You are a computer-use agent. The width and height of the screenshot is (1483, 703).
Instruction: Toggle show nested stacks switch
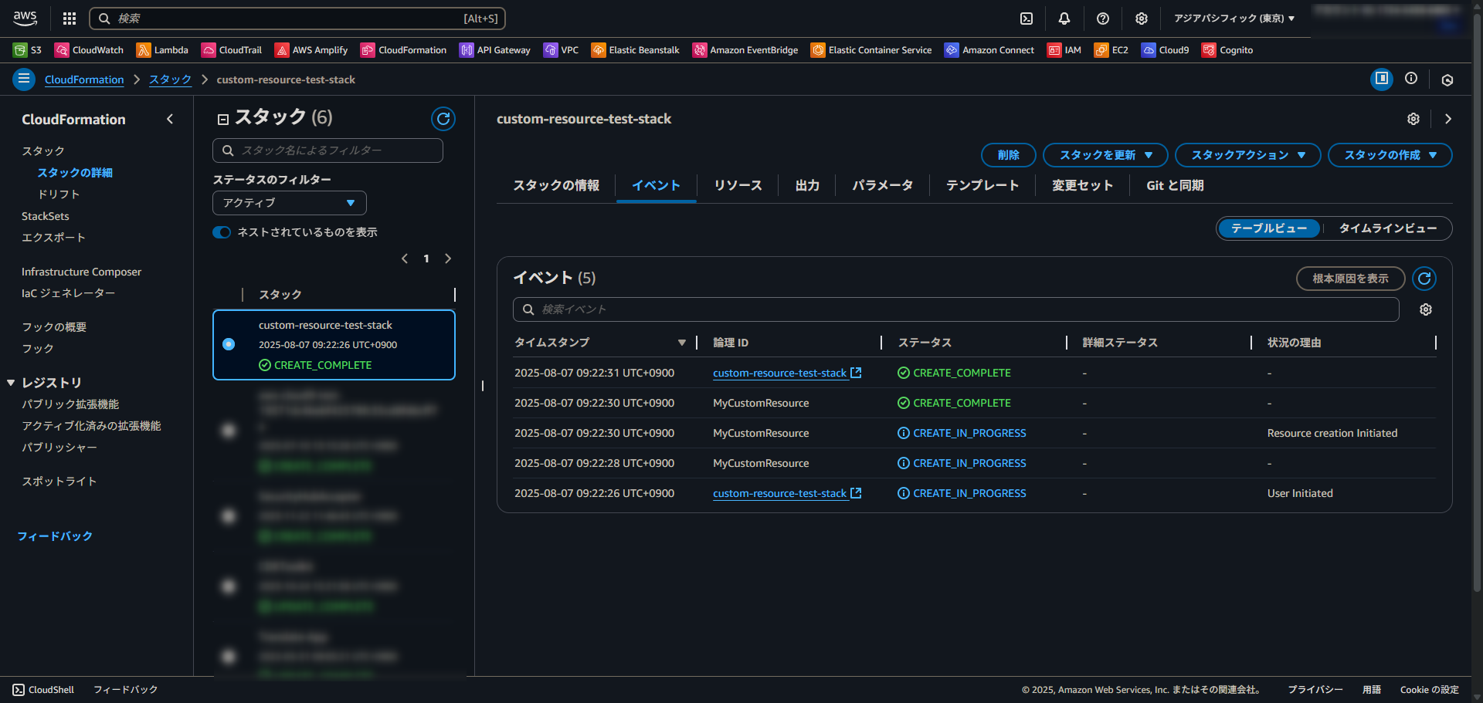222,232
